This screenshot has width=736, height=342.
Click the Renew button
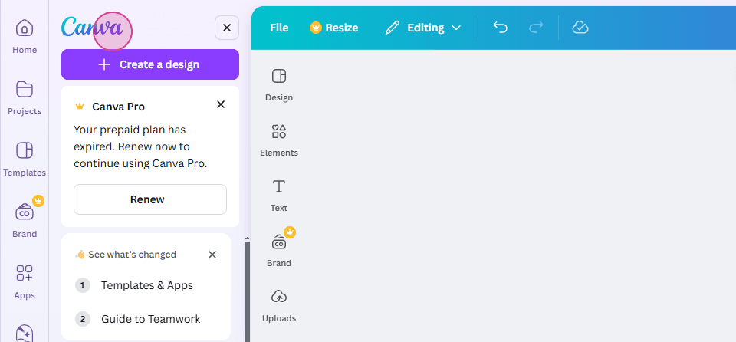click(x=150, y=199)
